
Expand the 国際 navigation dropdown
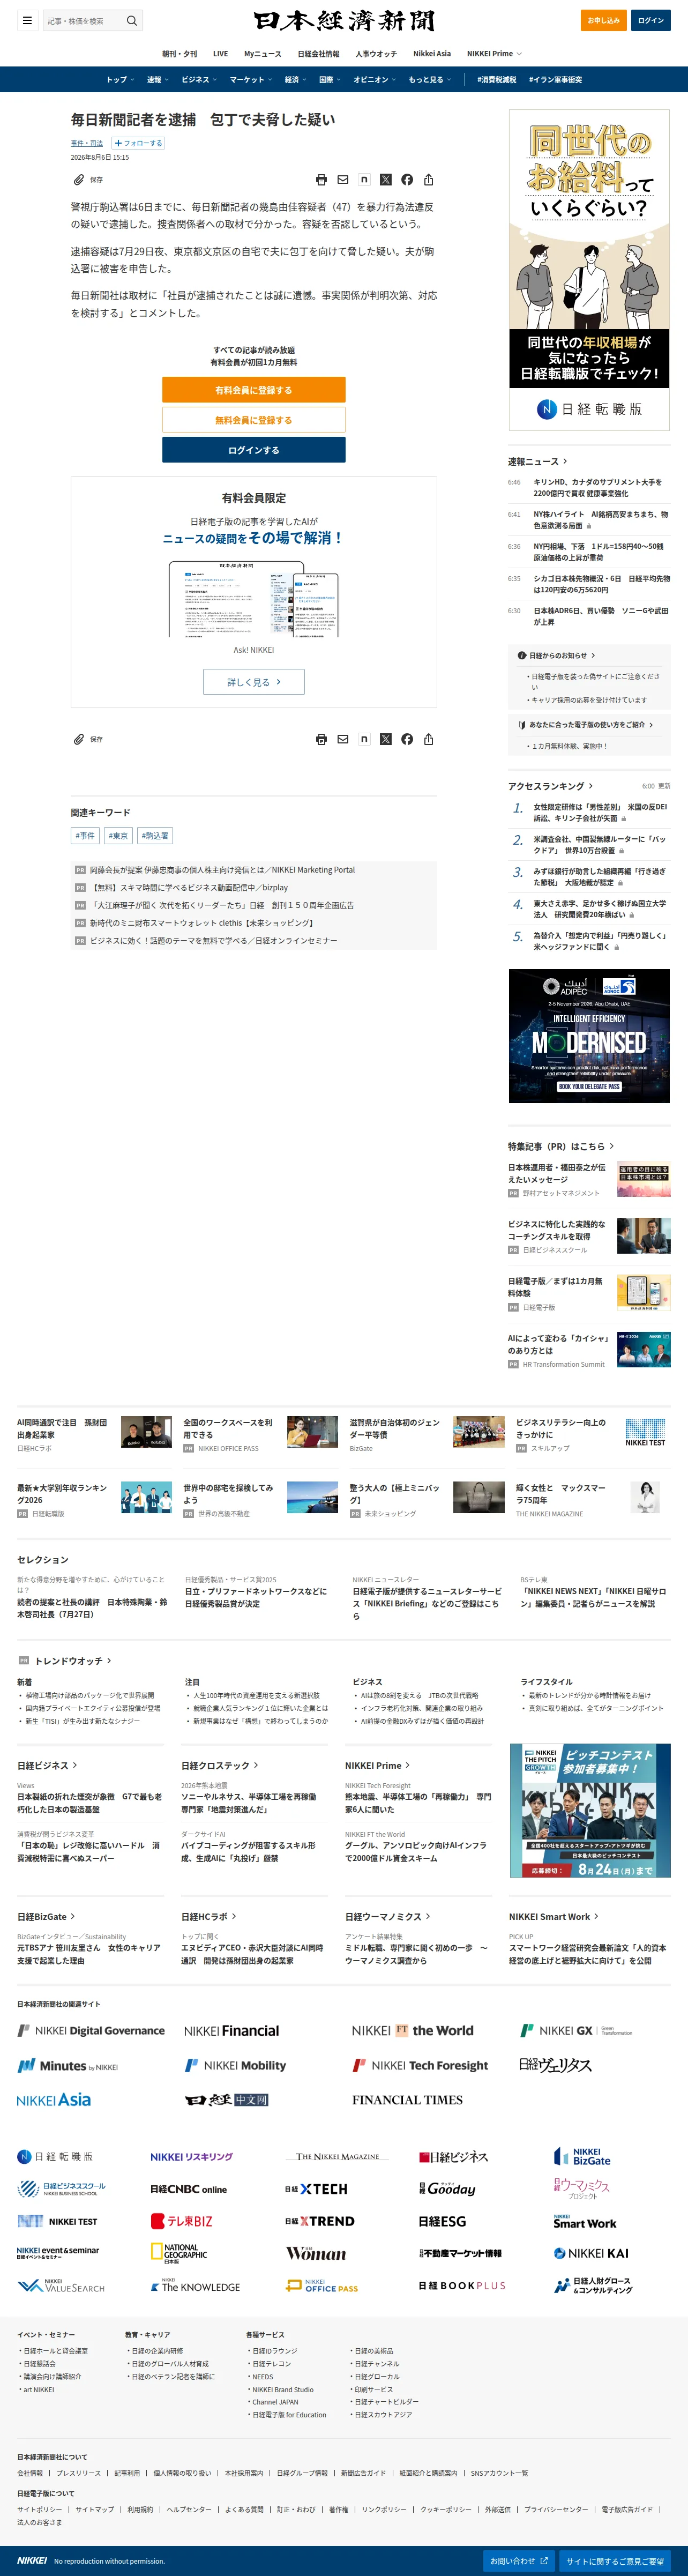click(x=330, y=80)
